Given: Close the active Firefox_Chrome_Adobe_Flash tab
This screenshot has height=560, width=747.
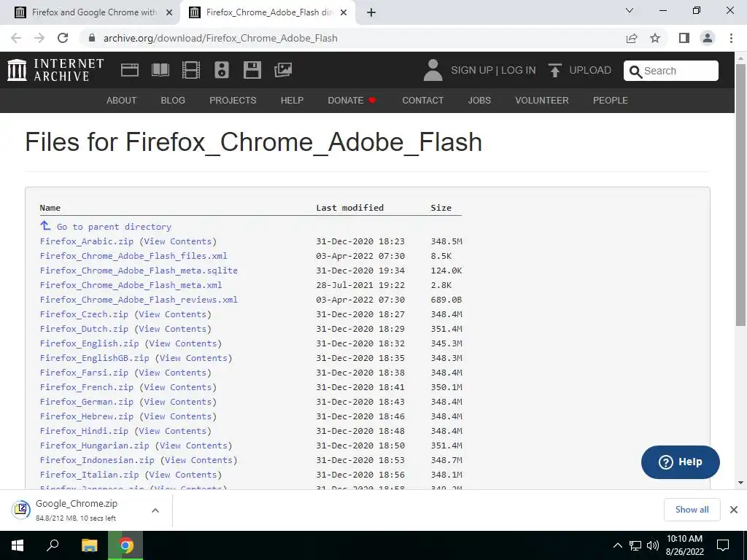Looking at the screenshot, I should [344, 12].
